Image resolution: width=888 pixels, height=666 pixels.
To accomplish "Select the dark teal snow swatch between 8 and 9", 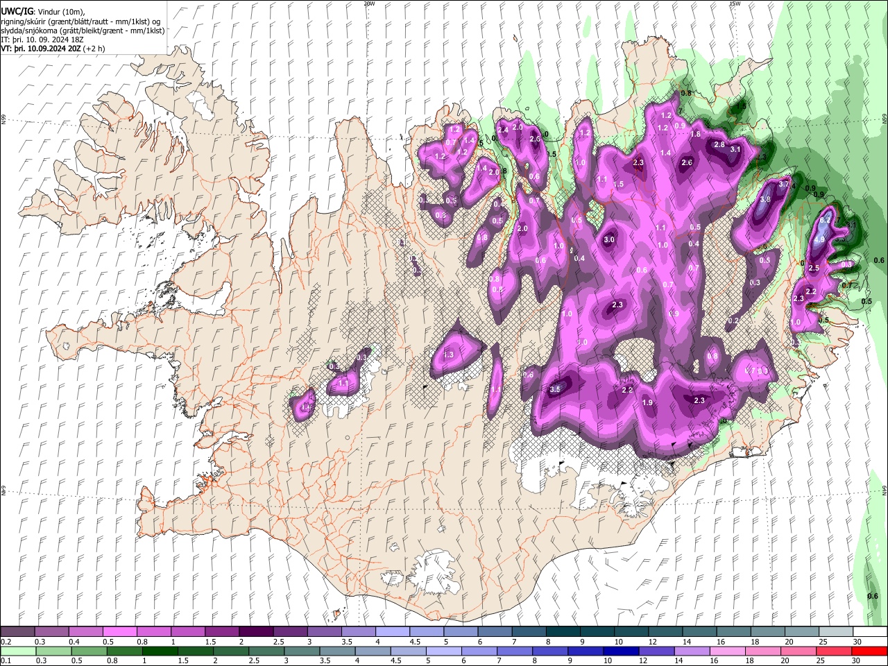I will (x=563, y=632).
